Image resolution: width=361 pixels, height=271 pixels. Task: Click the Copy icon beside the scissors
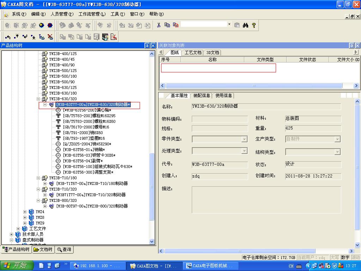167,25
